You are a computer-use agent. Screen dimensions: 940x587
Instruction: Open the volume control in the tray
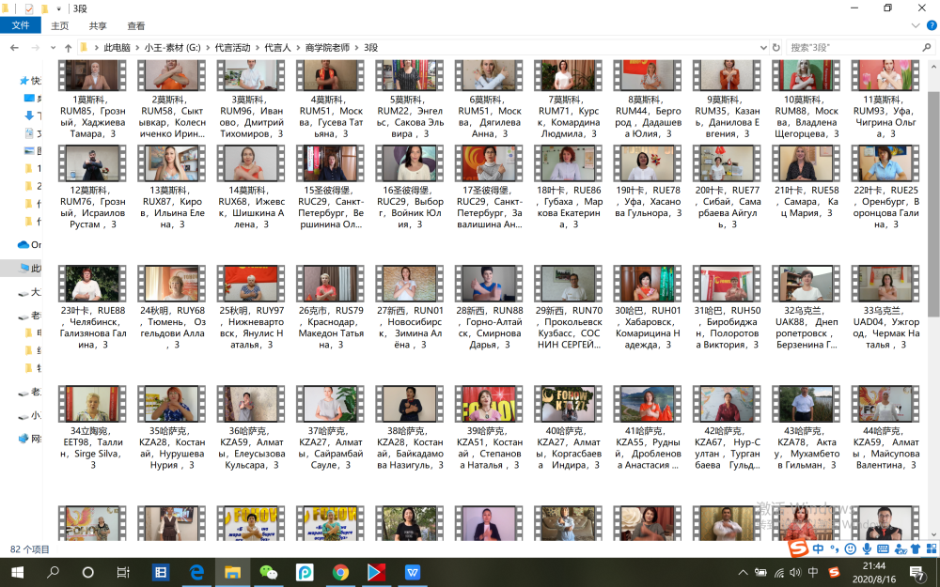(x=795, y=573)
